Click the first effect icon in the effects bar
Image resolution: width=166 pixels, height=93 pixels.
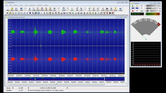click(7, 13)
